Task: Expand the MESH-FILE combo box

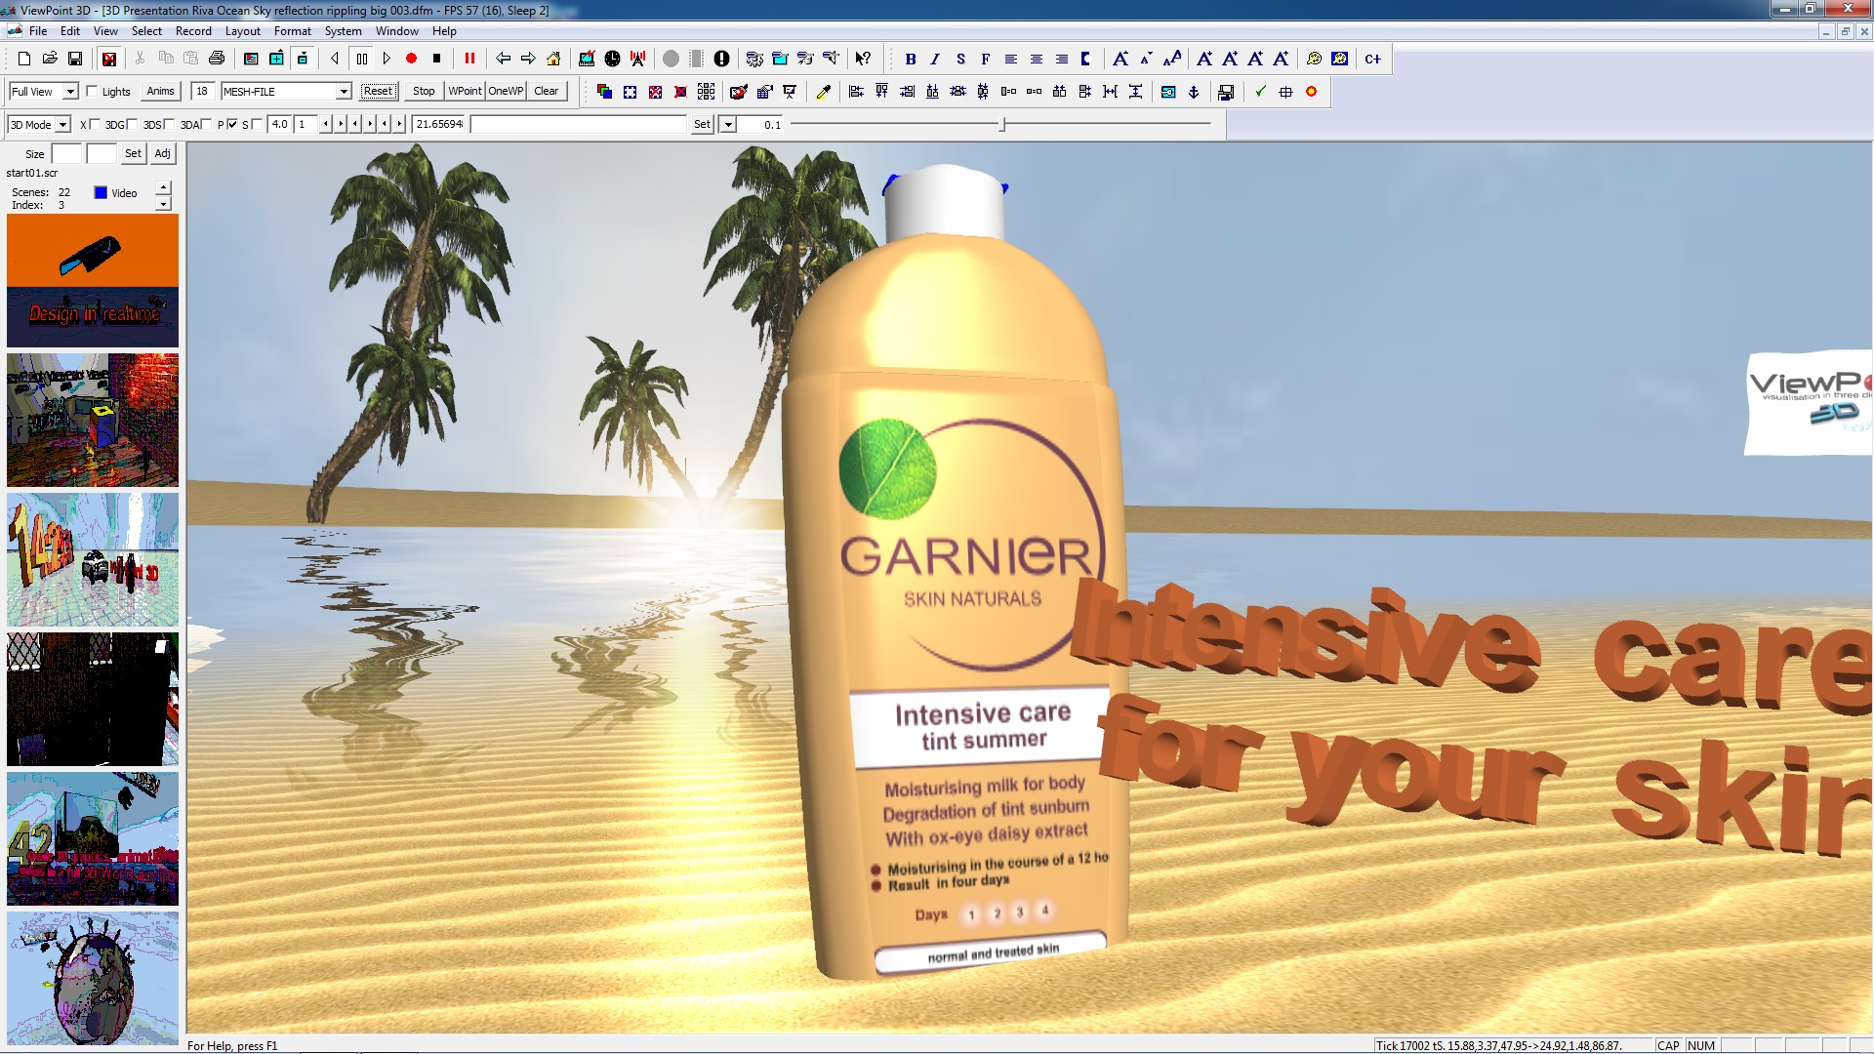Action: coord(344,92)
